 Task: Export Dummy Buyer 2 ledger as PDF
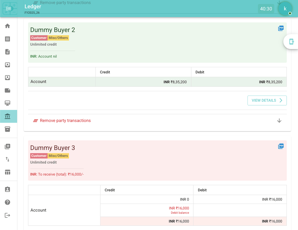point(281,28)
